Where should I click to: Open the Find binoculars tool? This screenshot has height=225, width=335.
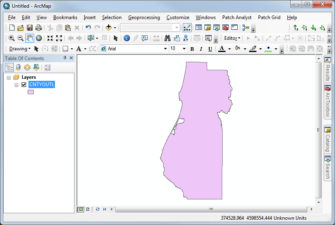pos(167,38)
